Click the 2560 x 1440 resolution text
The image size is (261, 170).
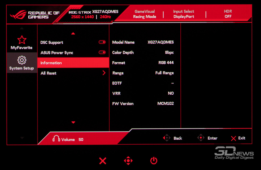click(83, 17)
